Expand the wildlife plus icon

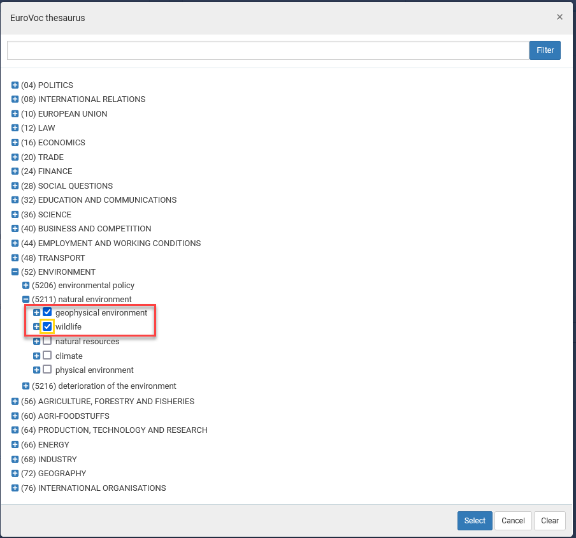pyautogui.click(x=36, y=326)
